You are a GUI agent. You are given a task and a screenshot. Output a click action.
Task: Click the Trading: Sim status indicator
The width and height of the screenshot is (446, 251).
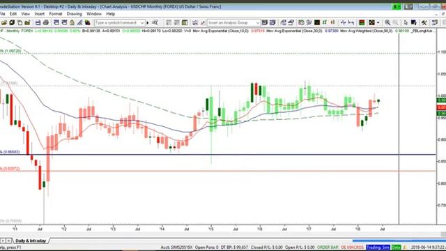coord(378,248)
